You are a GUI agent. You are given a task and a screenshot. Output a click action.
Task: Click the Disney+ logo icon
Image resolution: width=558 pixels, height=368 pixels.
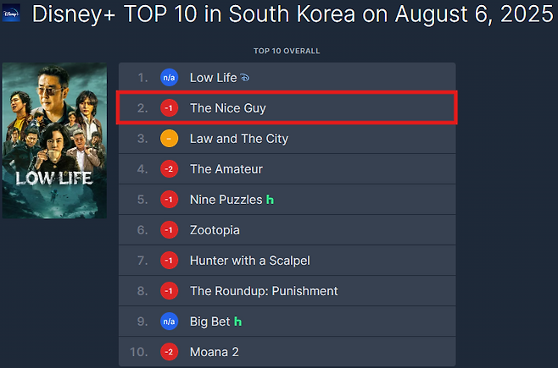pyautogui.click(x=12, y=14)
